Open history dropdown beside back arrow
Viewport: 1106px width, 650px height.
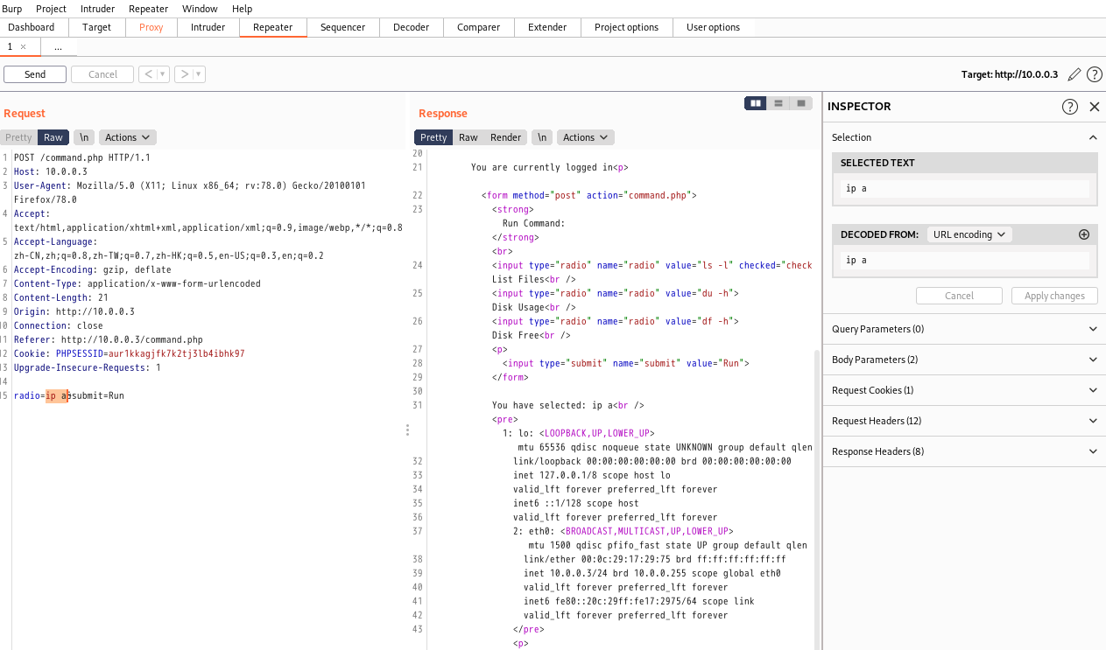tap(164, 74)
